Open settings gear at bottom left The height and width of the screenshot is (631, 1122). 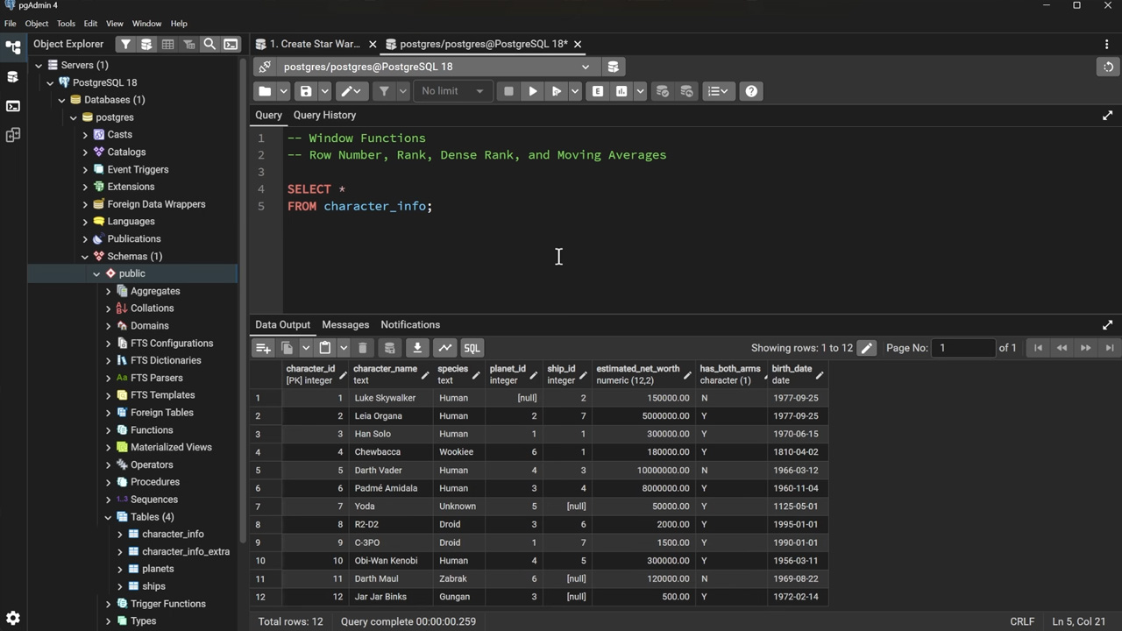[x=13, y=618]
